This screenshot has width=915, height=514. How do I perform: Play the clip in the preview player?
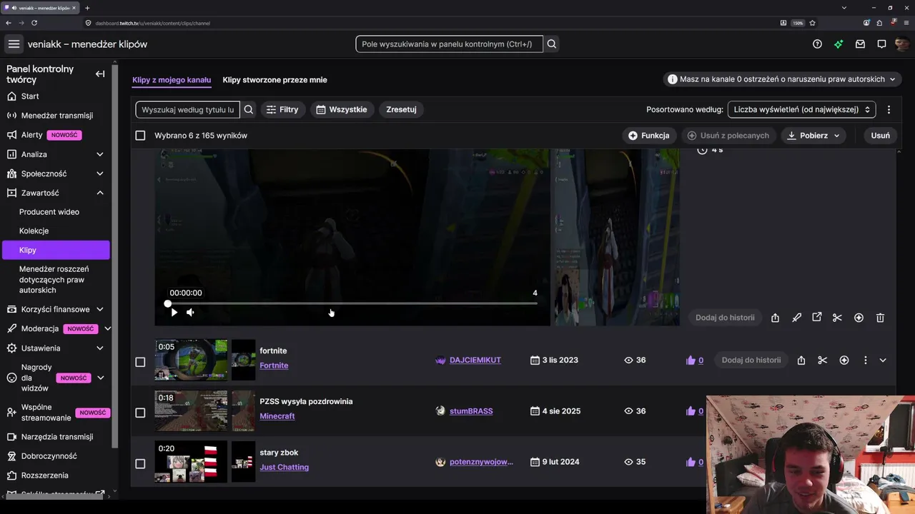click(174, 312)
